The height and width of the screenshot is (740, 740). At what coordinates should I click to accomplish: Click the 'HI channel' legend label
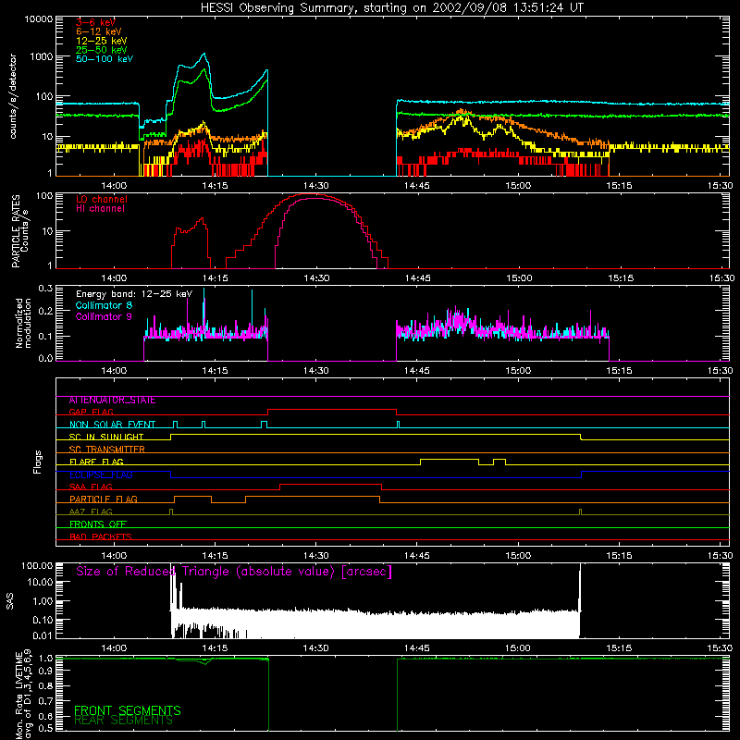(100, 209)
